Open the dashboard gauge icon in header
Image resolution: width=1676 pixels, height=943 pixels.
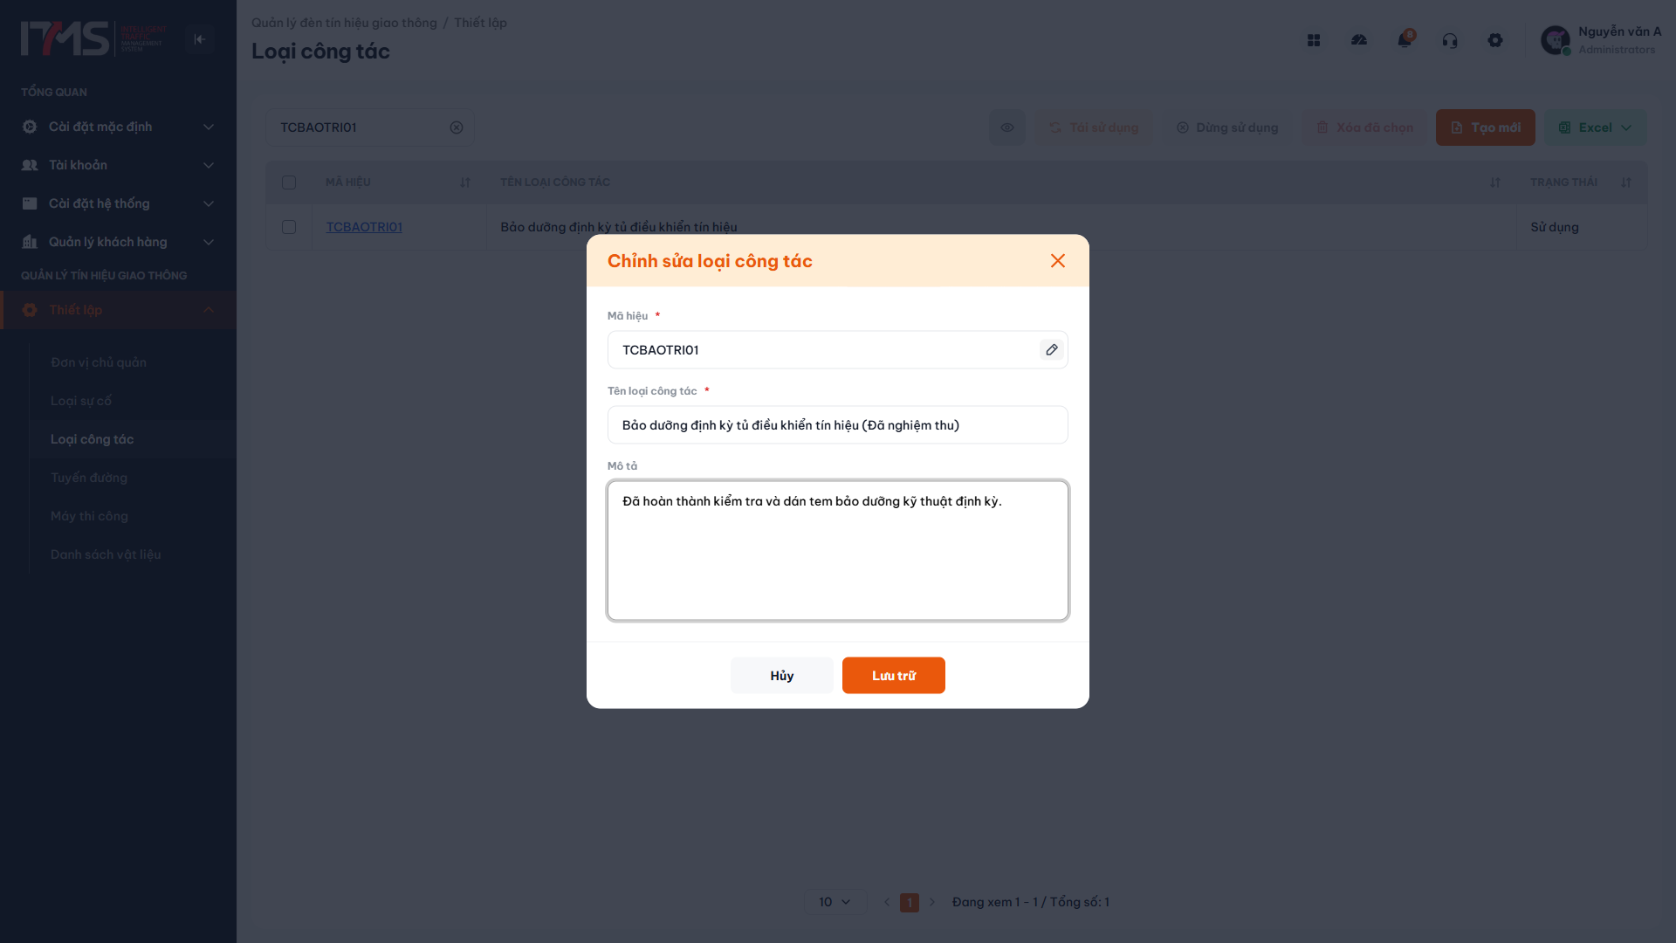1359,40
